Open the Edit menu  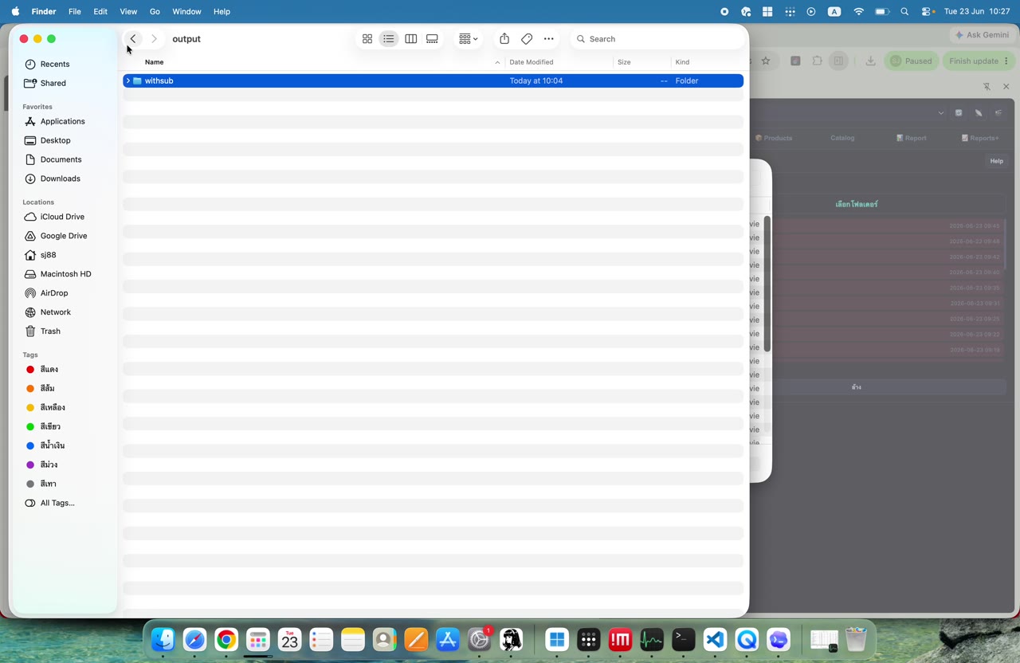[x=100, y=12]
